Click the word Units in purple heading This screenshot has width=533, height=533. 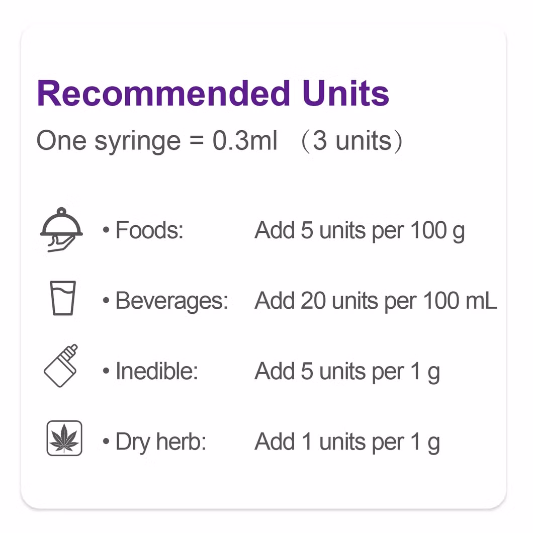coord(346,94)
